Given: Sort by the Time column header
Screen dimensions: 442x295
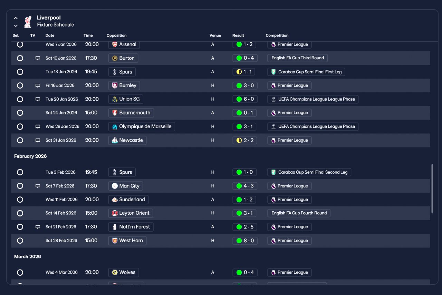Looking at the screenshot, I should (x=88, y=35).
